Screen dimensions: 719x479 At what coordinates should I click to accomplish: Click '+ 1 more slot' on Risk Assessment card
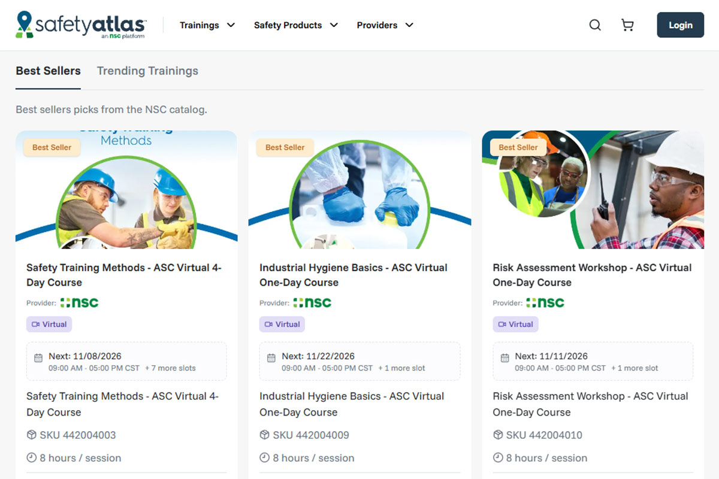click(635, 368)
